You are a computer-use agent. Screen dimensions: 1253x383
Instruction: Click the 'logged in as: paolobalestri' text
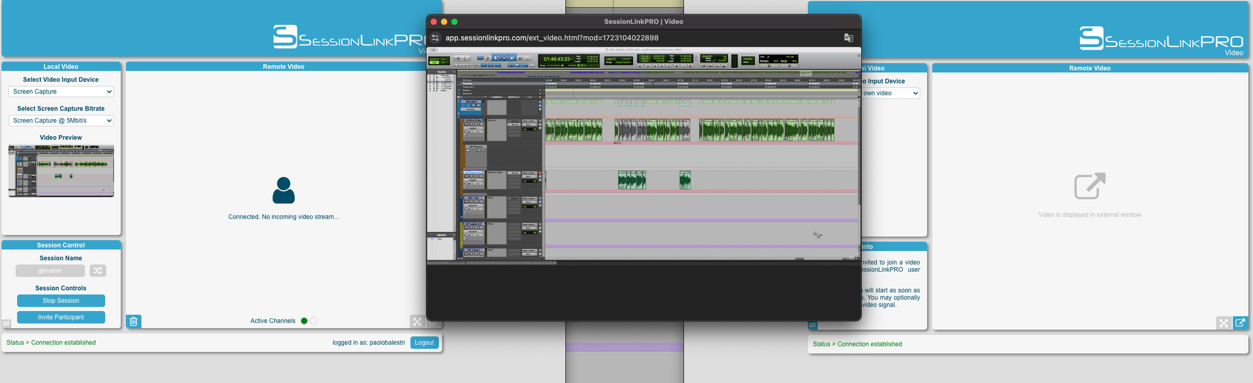pos(369,343)
